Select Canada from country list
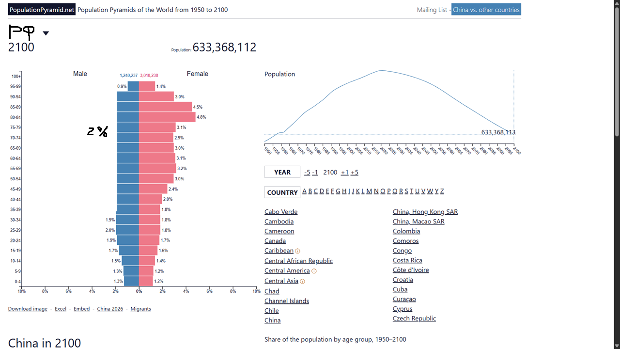Screen dimensions: 620x349 click(275, 241)
